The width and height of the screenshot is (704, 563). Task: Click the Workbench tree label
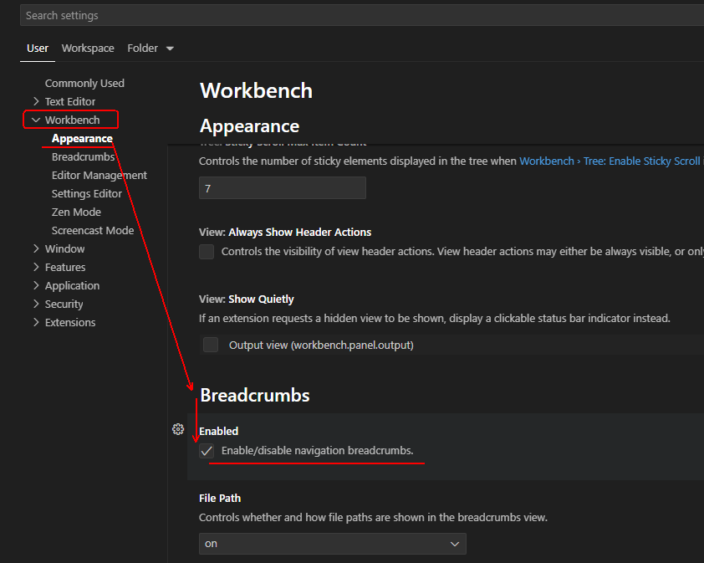click(72, 120)
